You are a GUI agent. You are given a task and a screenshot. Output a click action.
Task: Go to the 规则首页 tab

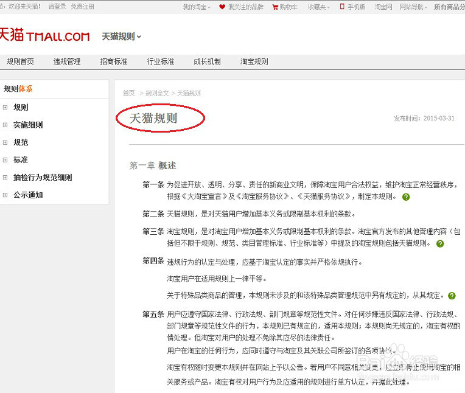tap(20, 61)
